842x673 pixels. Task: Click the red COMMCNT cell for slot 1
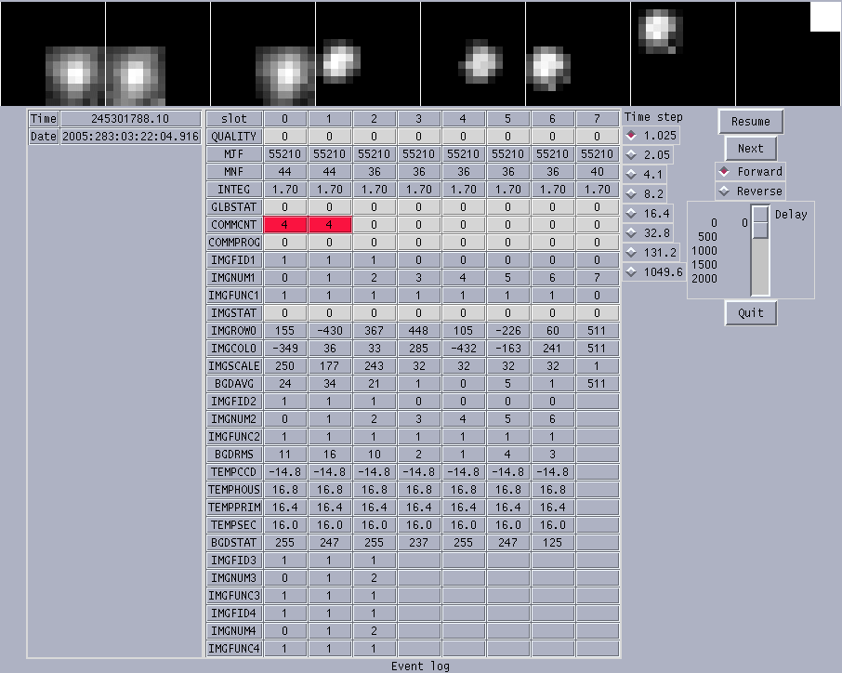coord(329,225)
